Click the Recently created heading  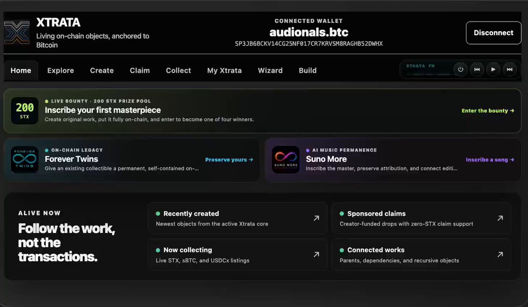pos(191,214)
